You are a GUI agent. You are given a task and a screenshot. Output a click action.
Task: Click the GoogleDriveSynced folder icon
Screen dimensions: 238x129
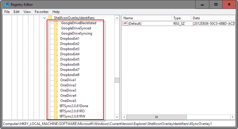(56, 28)
